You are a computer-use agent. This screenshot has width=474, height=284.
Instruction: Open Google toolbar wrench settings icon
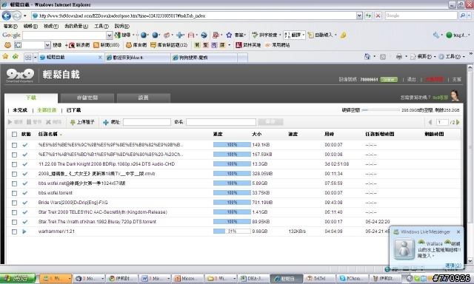click(436, 35)
